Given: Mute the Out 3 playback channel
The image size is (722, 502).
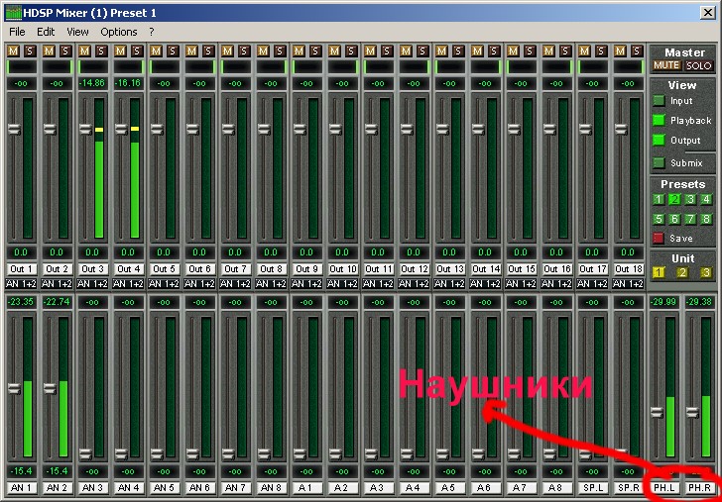Looking at the screenshot, I should point(84,51).
